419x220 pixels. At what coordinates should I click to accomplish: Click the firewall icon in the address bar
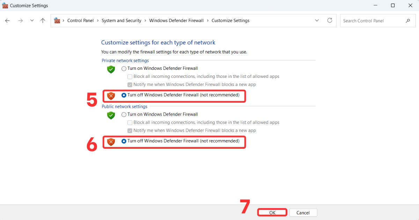(x=57, y=20)
